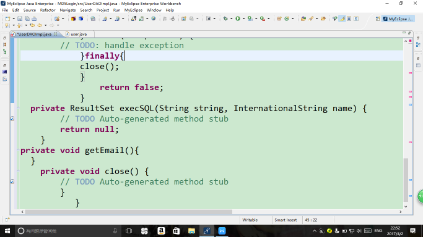Open Amazon app from taskbar
423x237 pixels.
click(161, 231)
